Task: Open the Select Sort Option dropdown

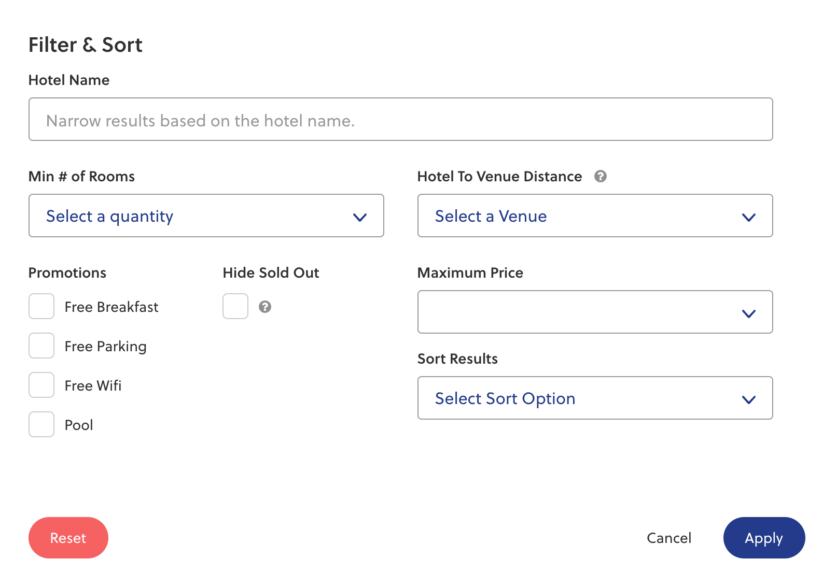Action: (x=594, y=398)
